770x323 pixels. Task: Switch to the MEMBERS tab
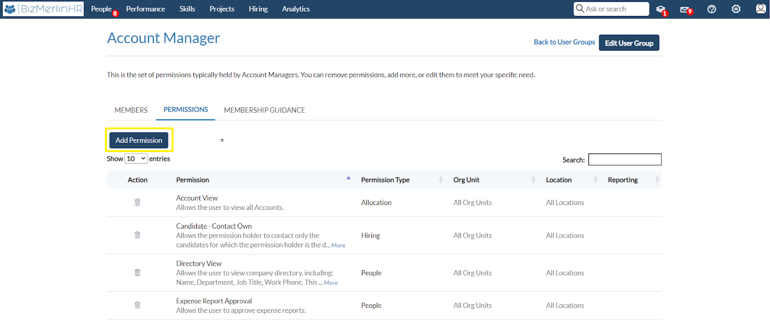[x=131, y=110]
